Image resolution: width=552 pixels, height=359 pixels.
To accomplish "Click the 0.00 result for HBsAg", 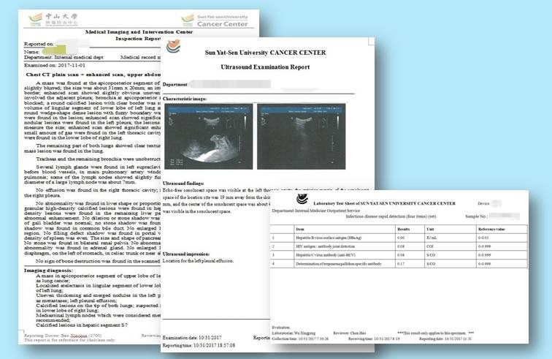I will click(x=401, y=238).
